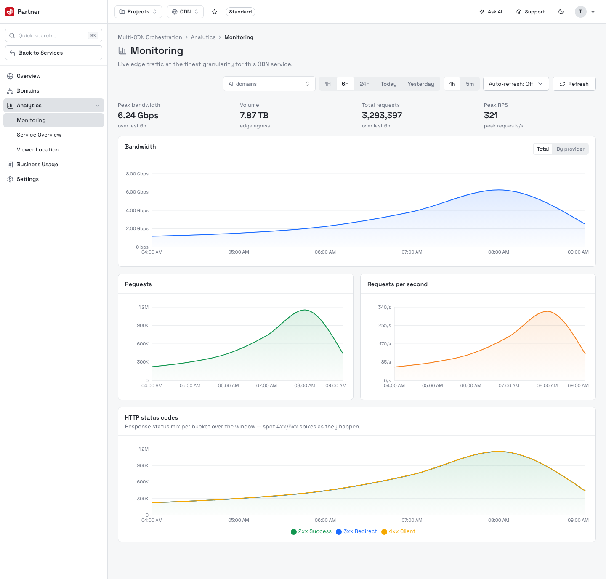Open Settings in the sidebar
The width and height of the screenshot is (606, 579).
(x=53, y=179)
